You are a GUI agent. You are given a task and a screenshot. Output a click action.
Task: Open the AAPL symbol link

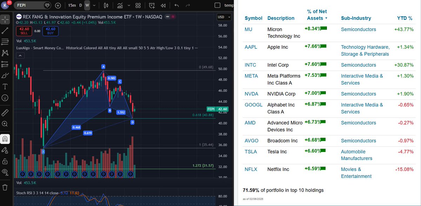point(251,47)
